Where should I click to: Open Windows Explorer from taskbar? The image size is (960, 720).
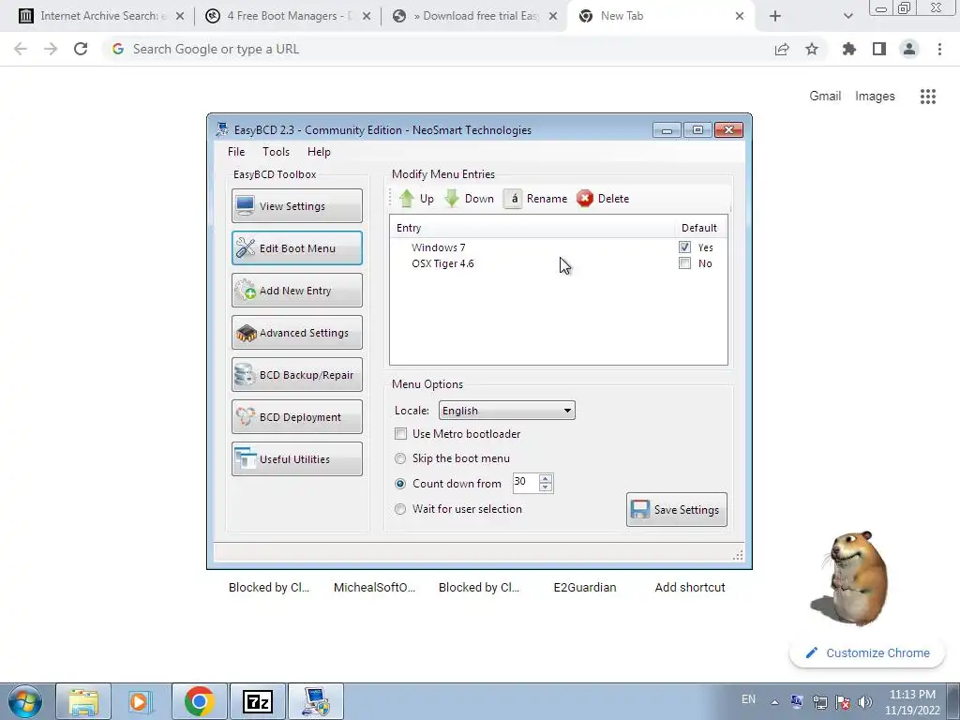tap(83, 701)
